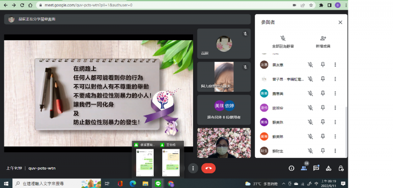Reload the Google Meet page
This screenshot has height=188, width=393.
tap(22, 5)
